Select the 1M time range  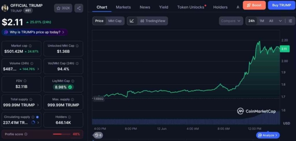click(262, 21)
